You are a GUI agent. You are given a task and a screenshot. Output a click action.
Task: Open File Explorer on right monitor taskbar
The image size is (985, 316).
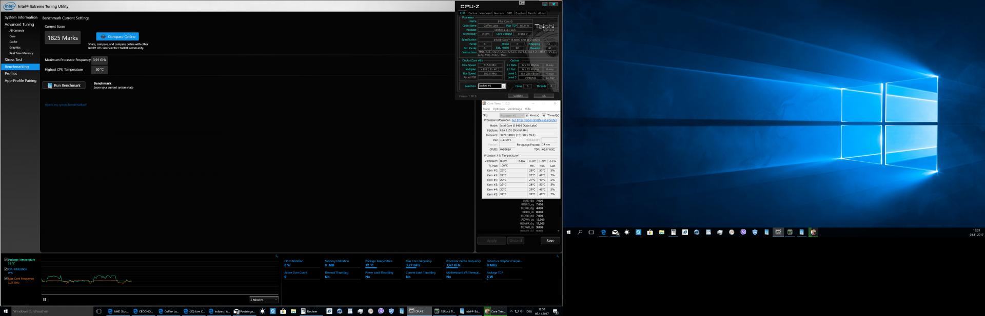click(662, 232)
